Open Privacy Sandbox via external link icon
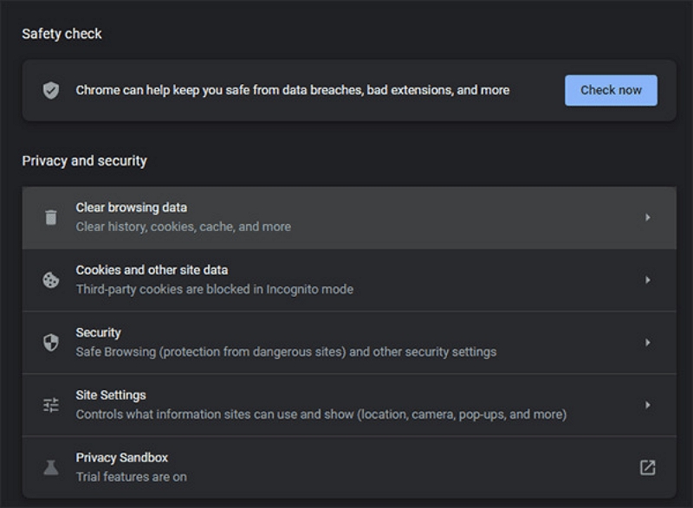The height and width of the screenshot is (508, 693). point(647,467)
